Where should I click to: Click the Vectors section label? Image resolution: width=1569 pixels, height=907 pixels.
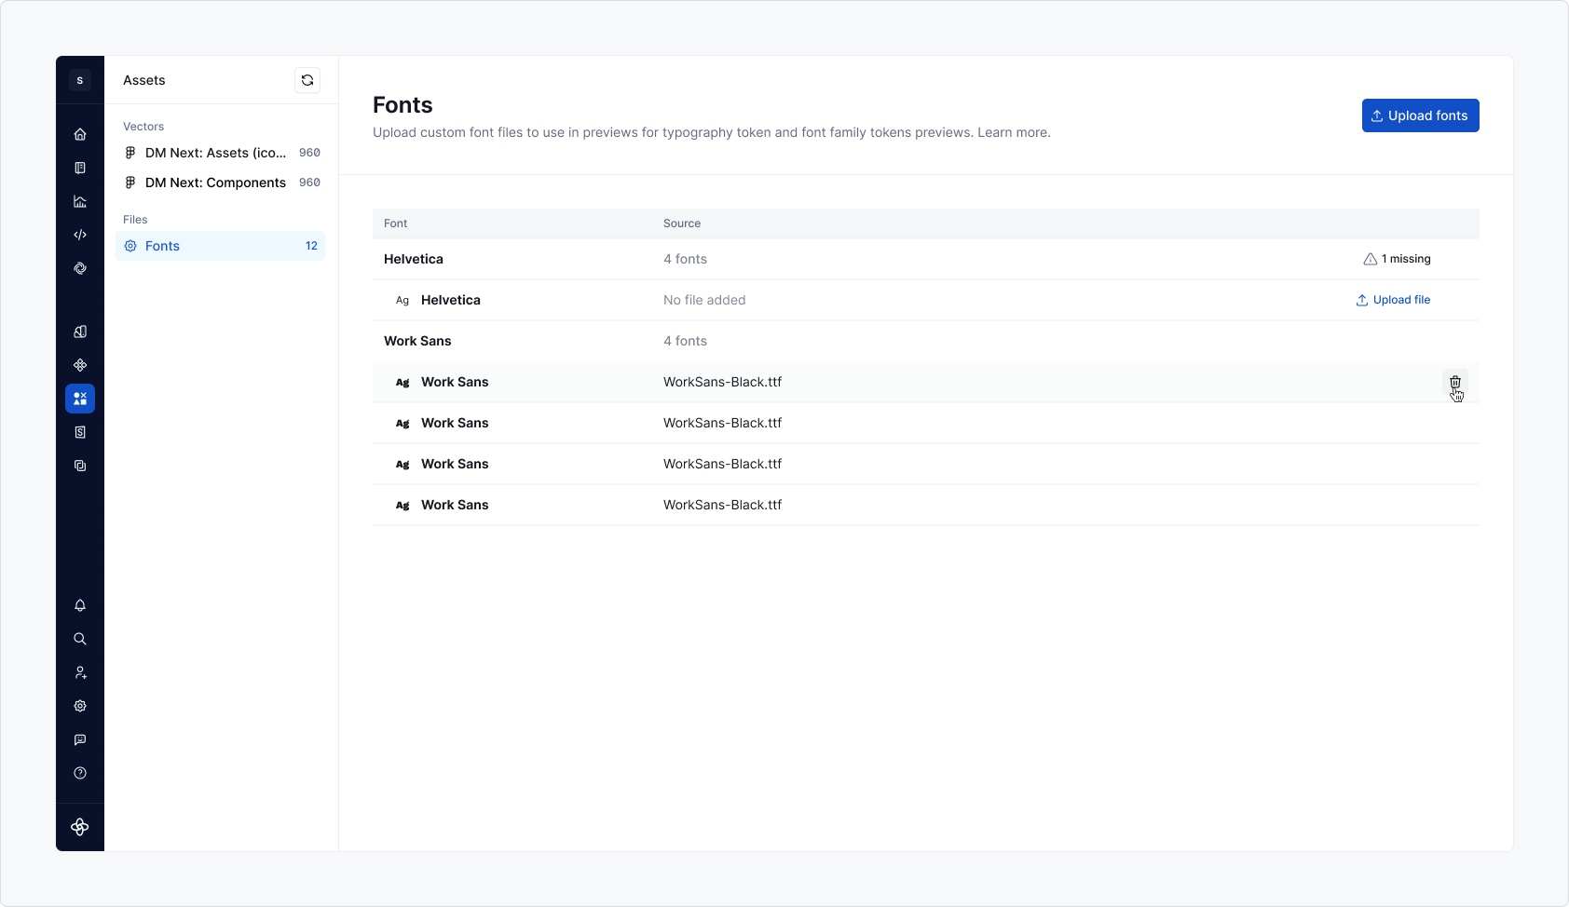[143, 127]
